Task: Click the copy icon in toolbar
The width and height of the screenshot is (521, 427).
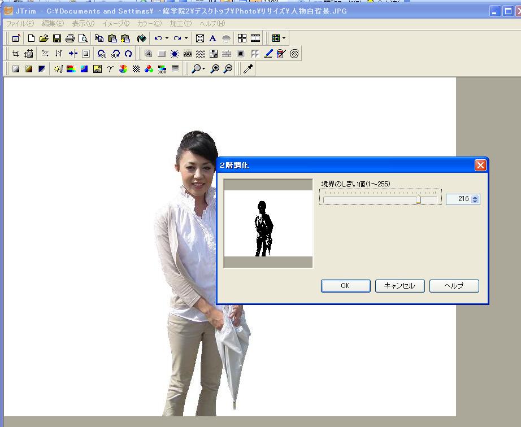Action: [x=99, y=38]
